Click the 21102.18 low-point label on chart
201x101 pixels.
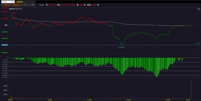point(121,47)
